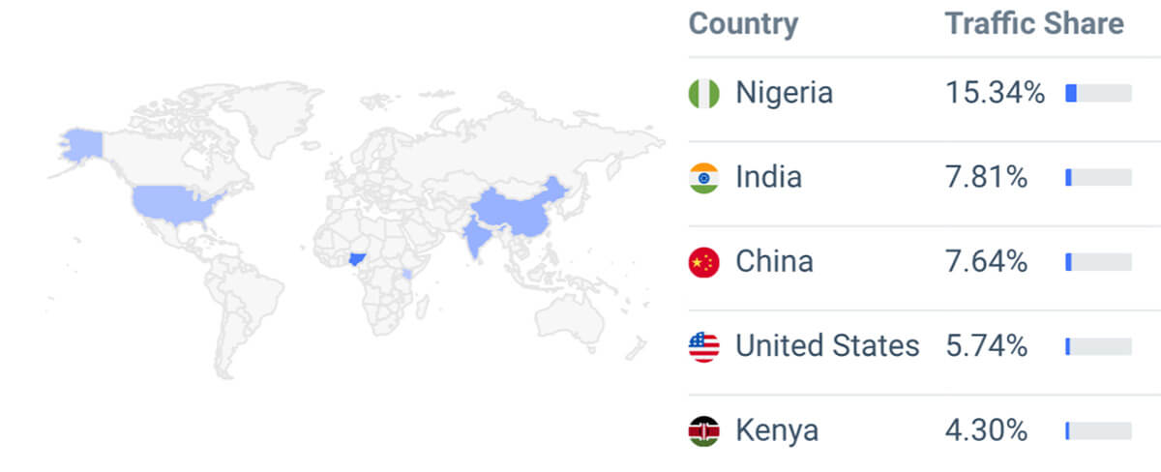Select the Traffic Share column header
This screenshot has height=472, width=1161.
pyautogui.click(x=1034, y=24)
